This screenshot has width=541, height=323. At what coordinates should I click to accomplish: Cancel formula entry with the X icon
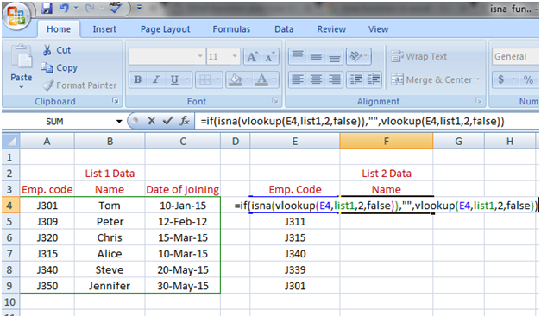tap(151, 121)
